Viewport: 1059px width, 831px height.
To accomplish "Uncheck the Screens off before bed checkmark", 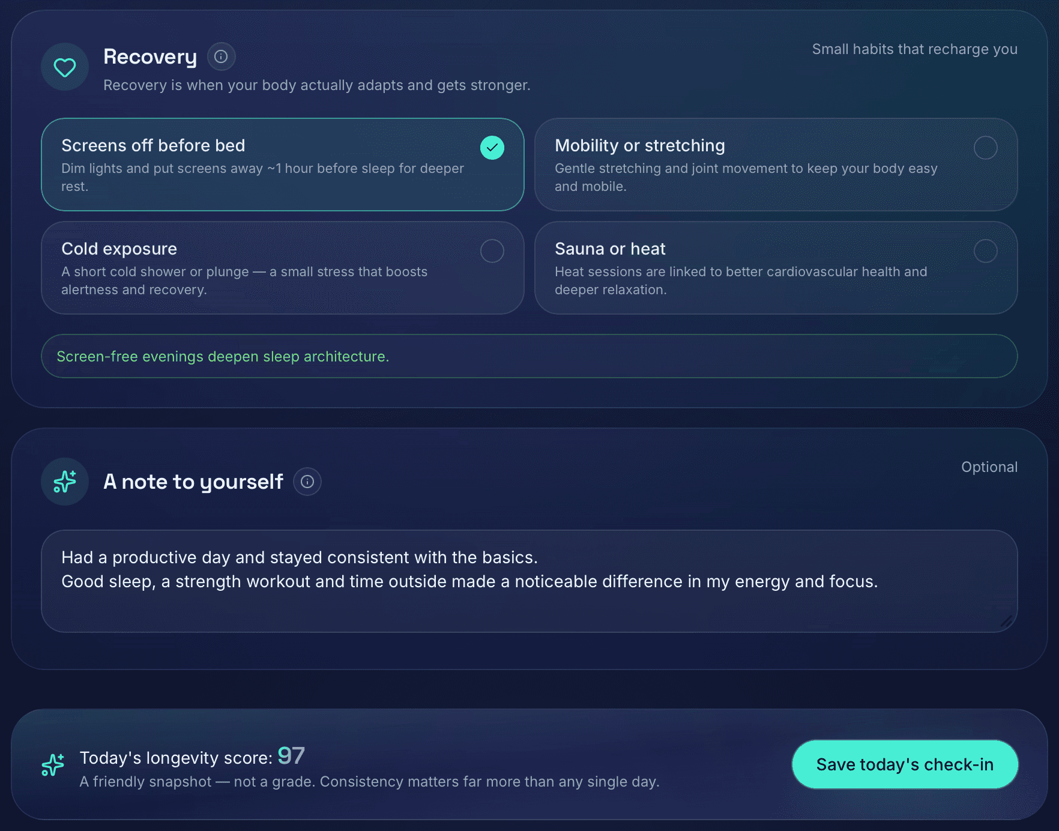I will tap(492, 148).
